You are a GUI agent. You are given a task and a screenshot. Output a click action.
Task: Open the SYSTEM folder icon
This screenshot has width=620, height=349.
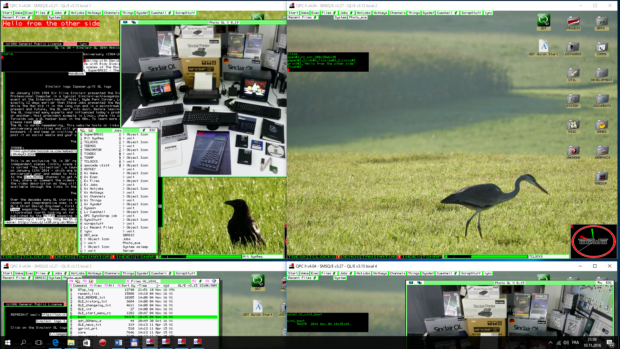click(x=573, y=100)
